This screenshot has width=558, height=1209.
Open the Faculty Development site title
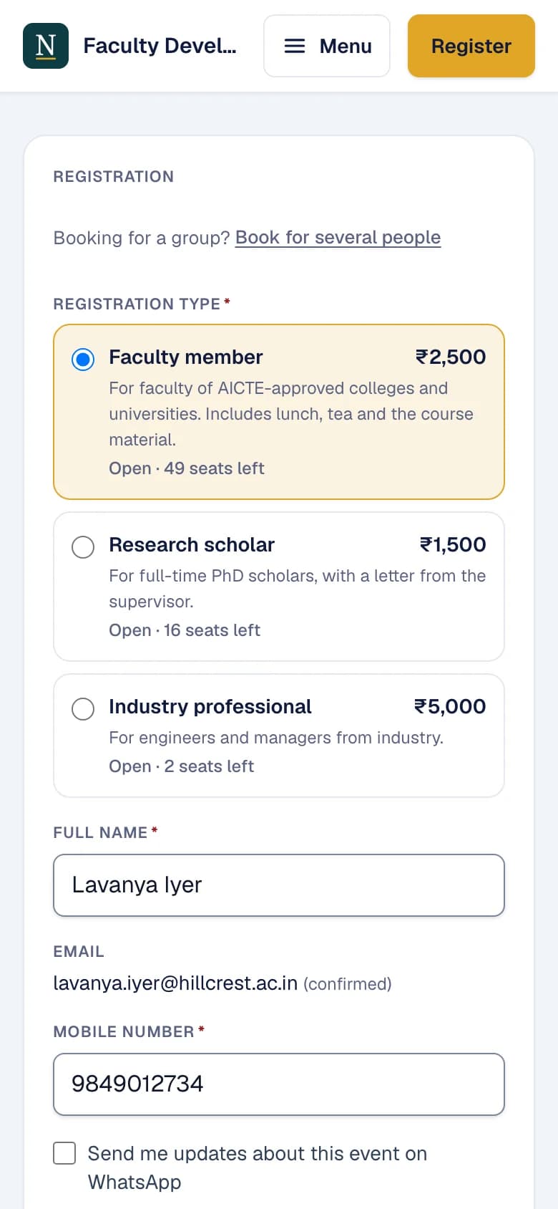pyautogui.click(x=160, y=46)
